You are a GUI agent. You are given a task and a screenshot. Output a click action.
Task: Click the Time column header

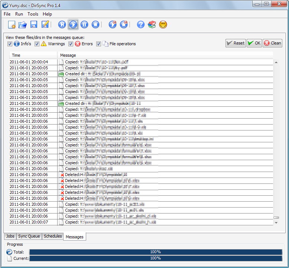click(33, 55)
